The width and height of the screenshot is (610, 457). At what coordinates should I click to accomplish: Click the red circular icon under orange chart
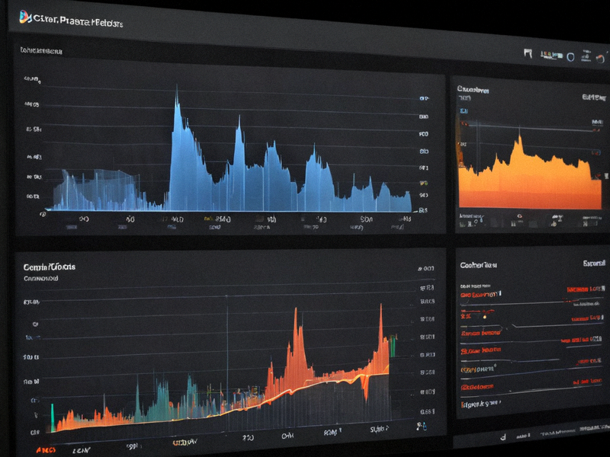pyautogui.click(x=519, y=216)
